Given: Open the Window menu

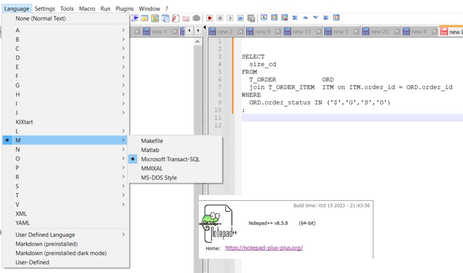Looking at the screenshot, I should (150, 9).
